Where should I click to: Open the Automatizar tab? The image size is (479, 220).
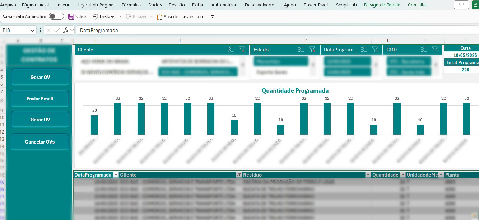point(224,5)
